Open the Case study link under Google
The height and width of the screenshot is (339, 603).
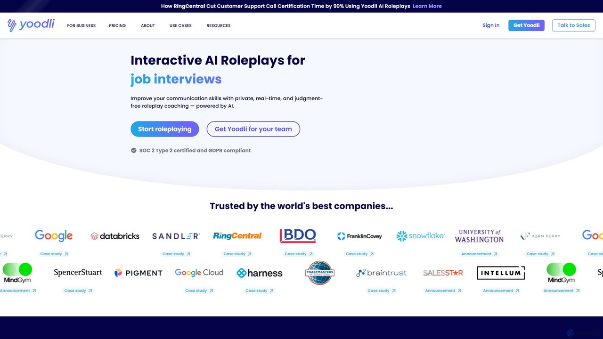[x=54, y=254]
